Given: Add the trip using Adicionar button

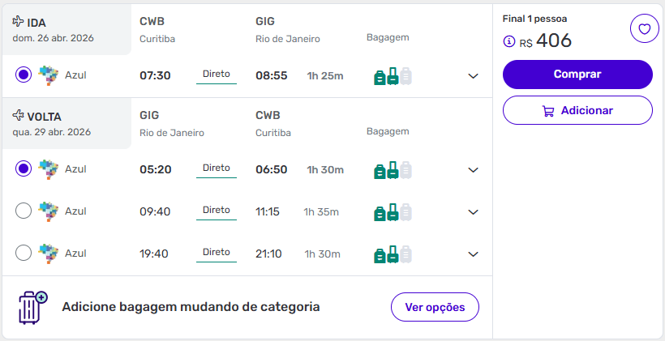Looking at the screenshot, I should tap(577, 110).
